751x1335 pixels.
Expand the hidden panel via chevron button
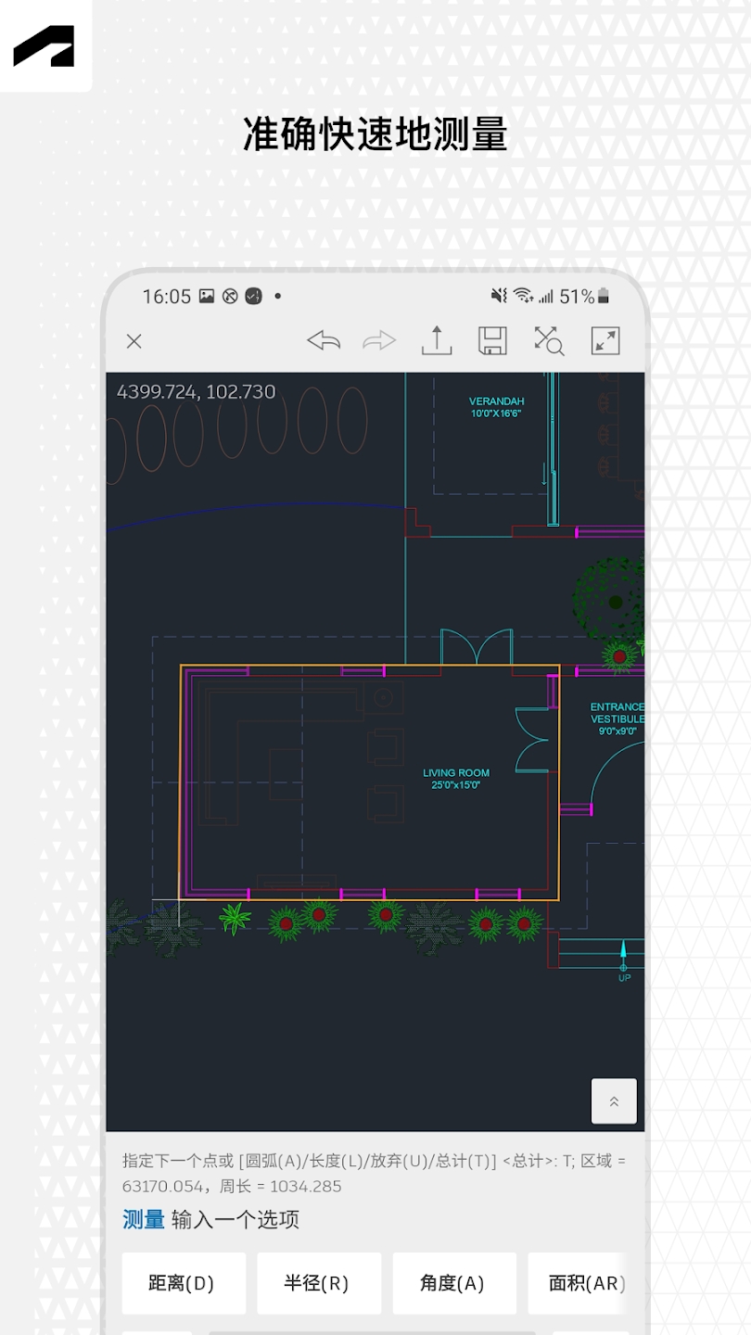point(614,1101)
